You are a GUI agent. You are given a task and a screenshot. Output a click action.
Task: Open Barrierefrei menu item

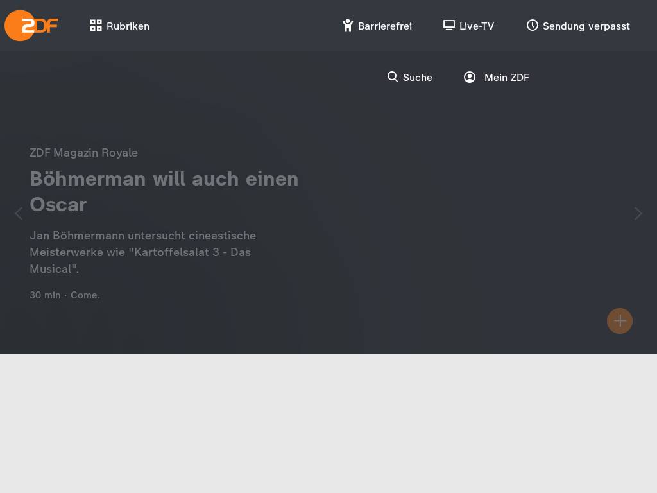click(x=377, y=26)
